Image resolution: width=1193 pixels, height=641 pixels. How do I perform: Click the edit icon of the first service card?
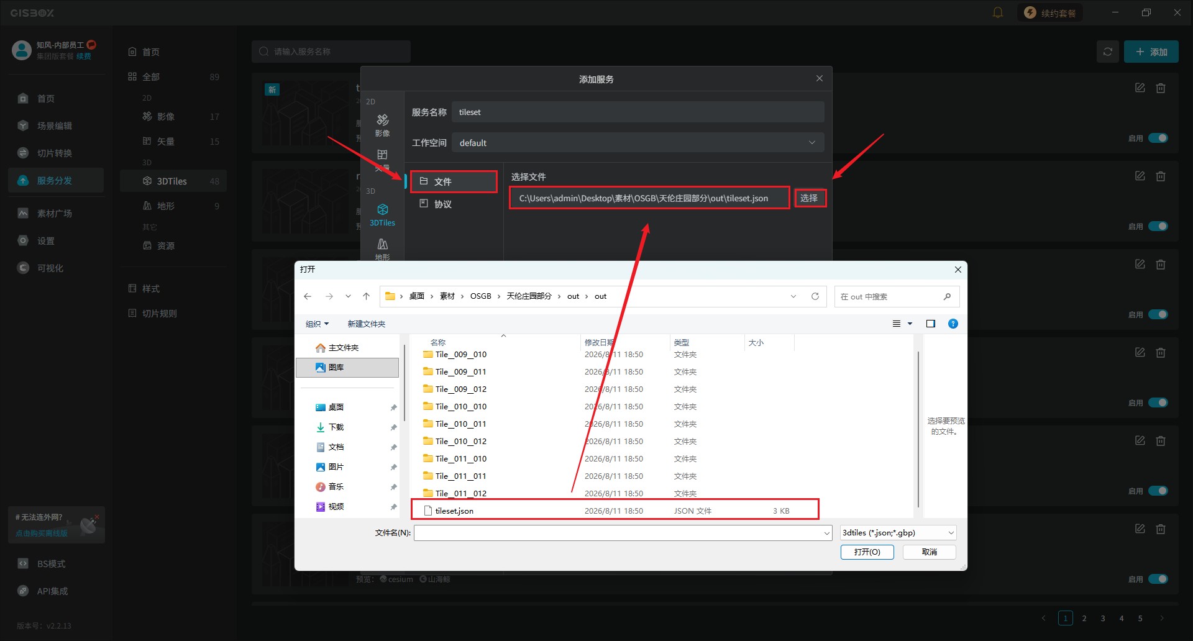tap(1140, 88)
